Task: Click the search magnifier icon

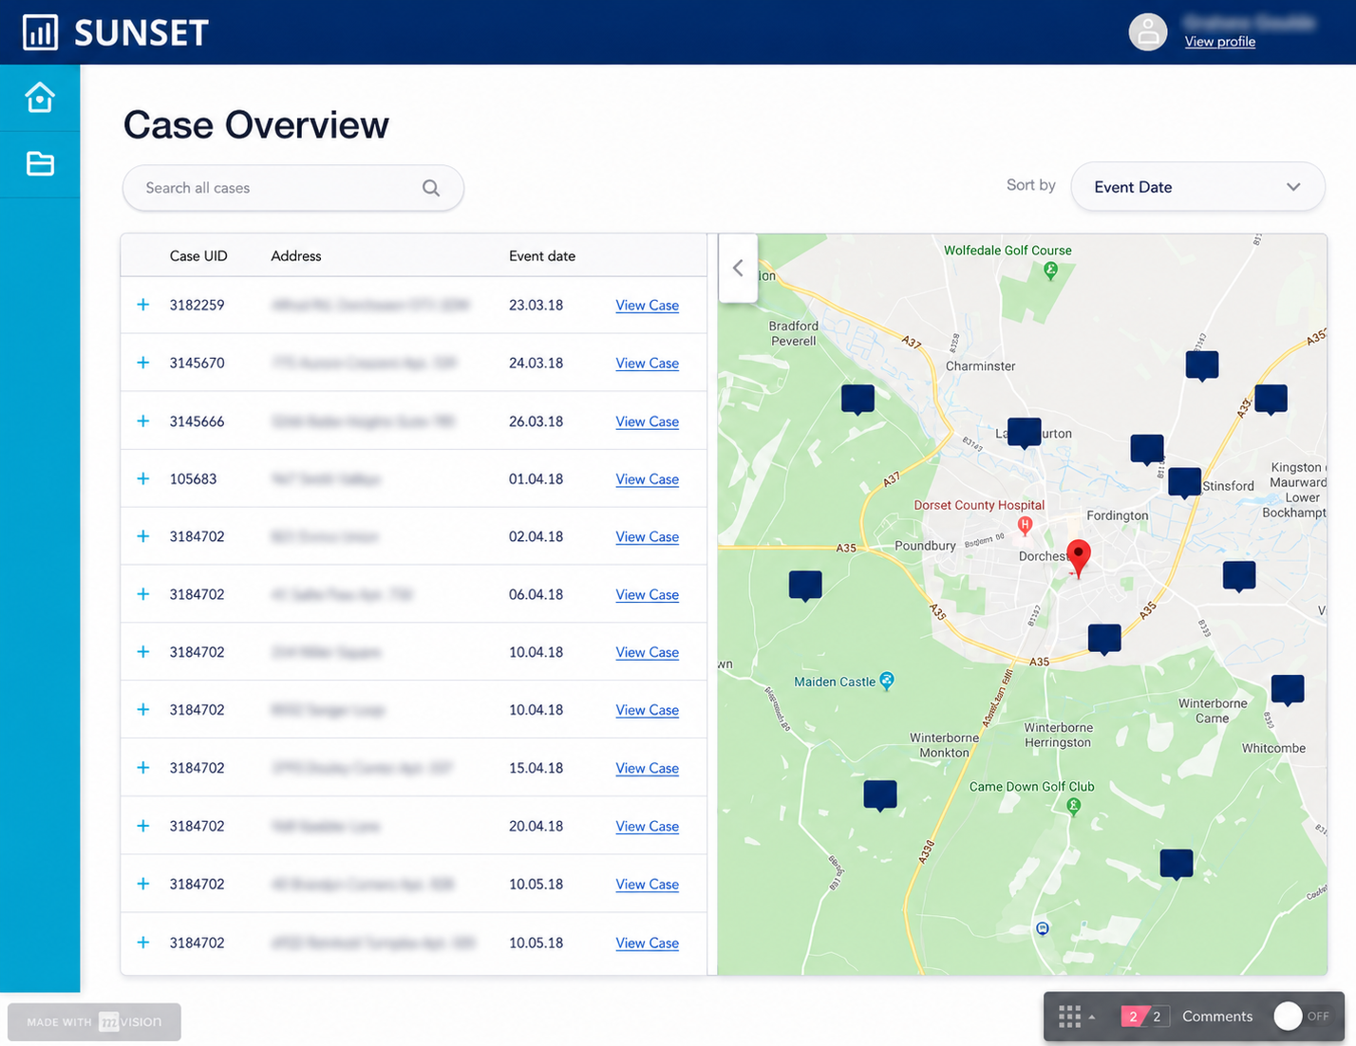Action: (431, 188)
